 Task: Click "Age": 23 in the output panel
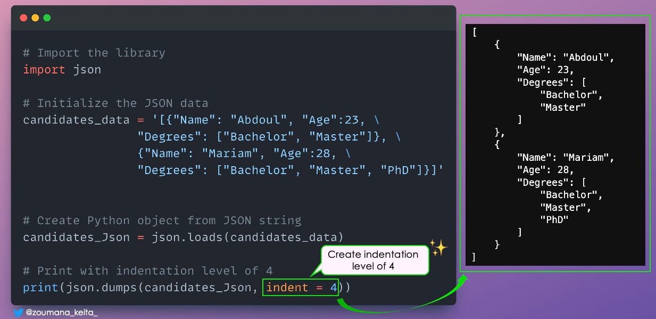545,70
